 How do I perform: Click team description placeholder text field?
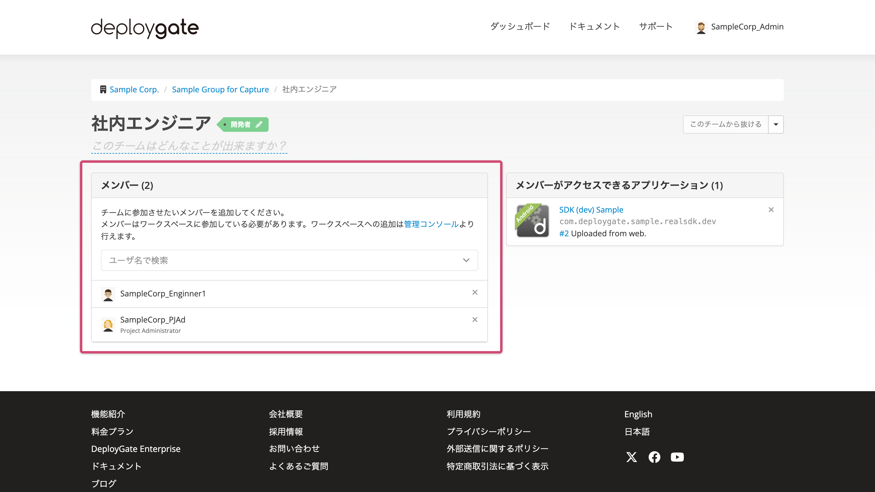189,146
